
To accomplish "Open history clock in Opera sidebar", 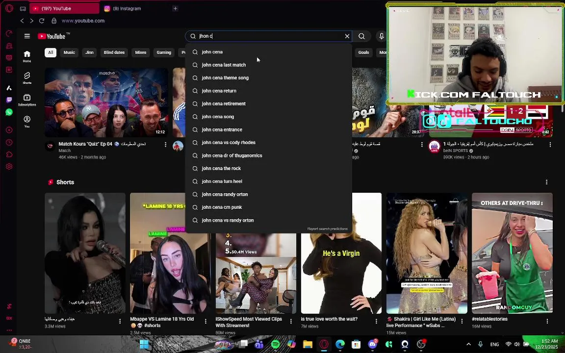I will point(9,142).
